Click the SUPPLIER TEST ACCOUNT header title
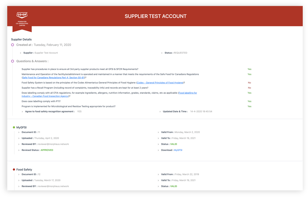This screenshot has width=308, height=197. (x=155, y=16)
